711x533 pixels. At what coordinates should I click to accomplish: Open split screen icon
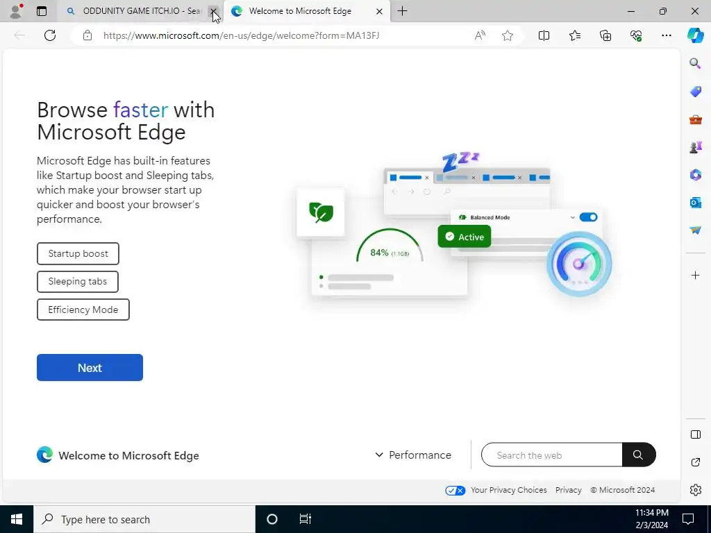click(544, 35)
